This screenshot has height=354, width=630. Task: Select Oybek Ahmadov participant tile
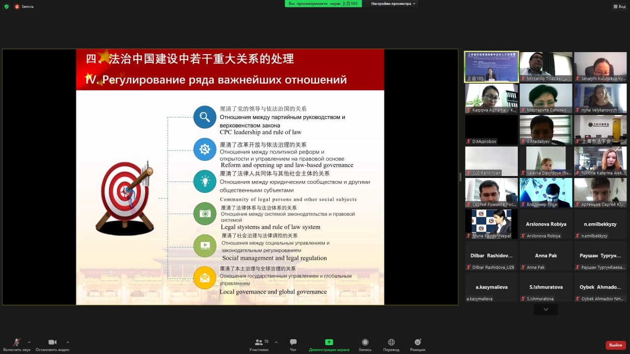pyautogui.click(x=600, y=287)
